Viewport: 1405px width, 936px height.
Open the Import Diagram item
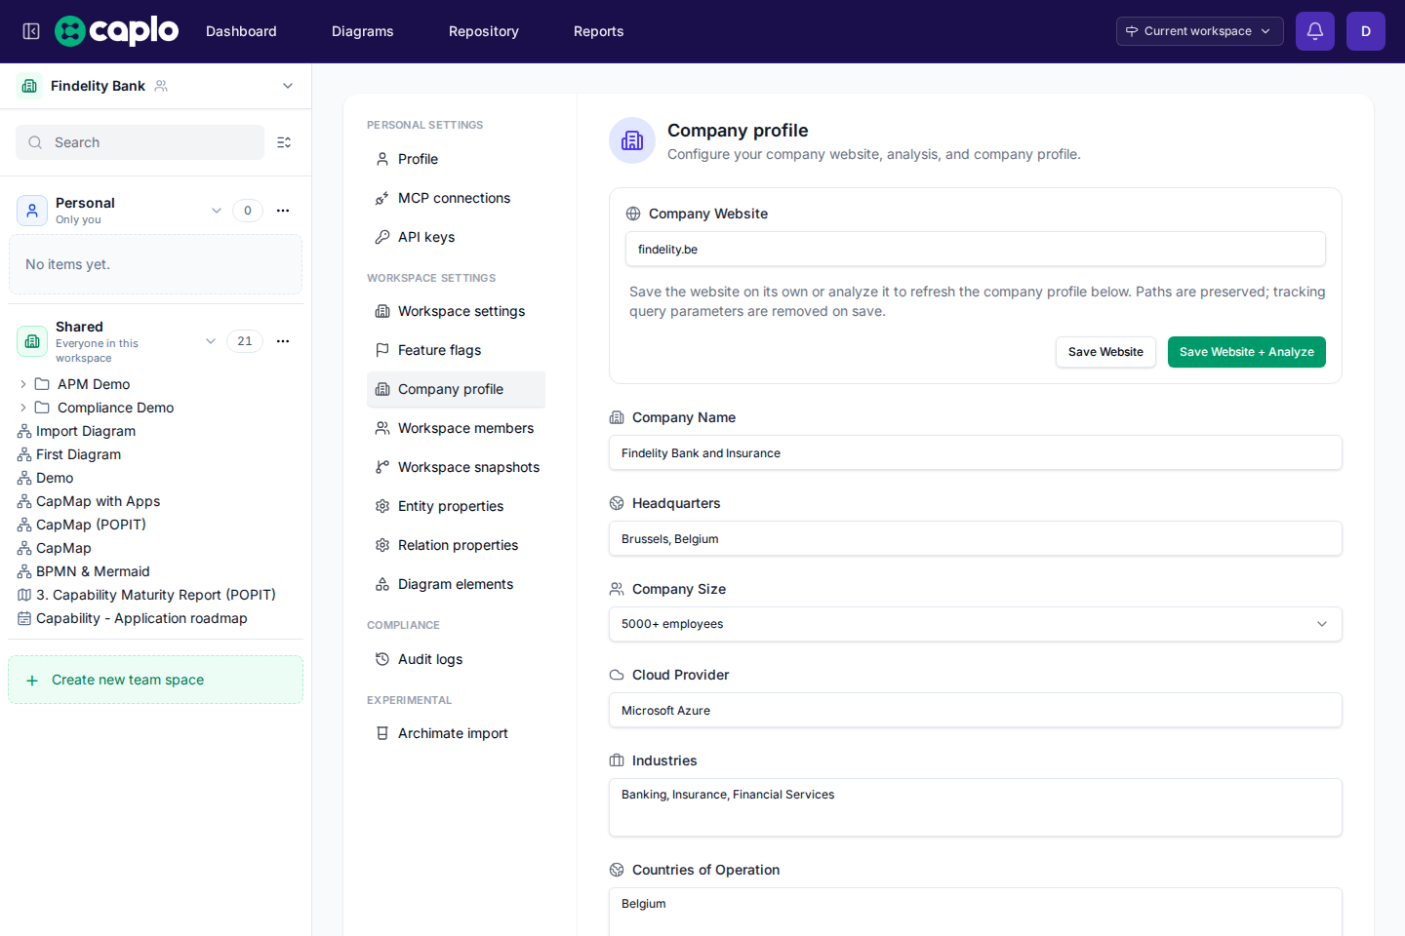click(86, 431)
